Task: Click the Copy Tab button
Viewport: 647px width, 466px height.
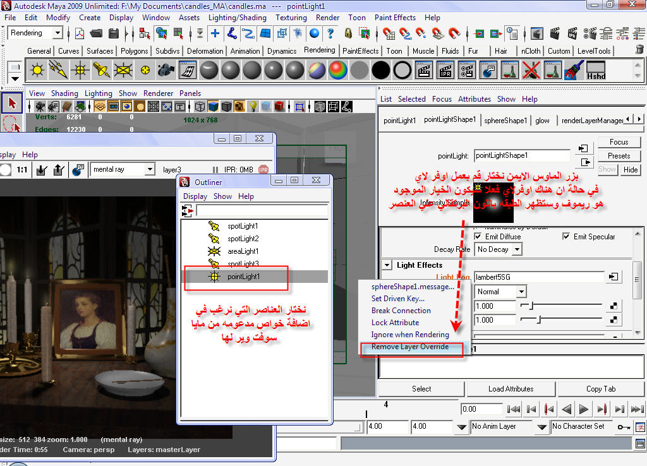Action: [x=601, y=389]
